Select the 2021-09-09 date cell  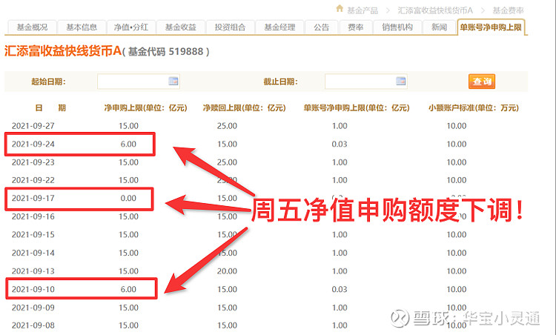tap(33, 308)
